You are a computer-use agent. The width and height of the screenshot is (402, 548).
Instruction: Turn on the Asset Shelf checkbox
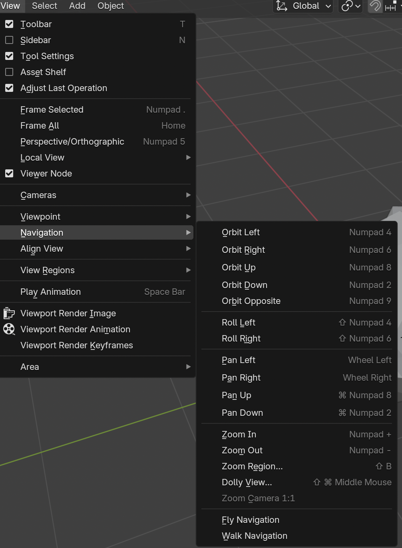[9, 72]
